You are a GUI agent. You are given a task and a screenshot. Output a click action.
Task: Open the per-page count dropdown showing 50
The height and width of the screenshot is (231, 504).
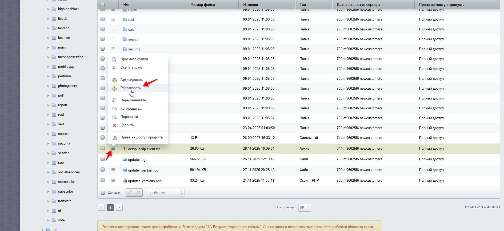pyautogui.click(x=305, y=207)
